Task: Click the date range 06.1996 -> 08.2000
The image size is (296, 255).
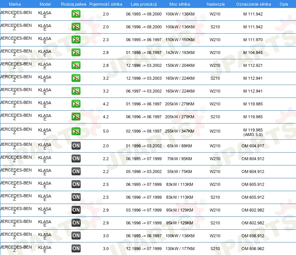Action: pos(144,27)
